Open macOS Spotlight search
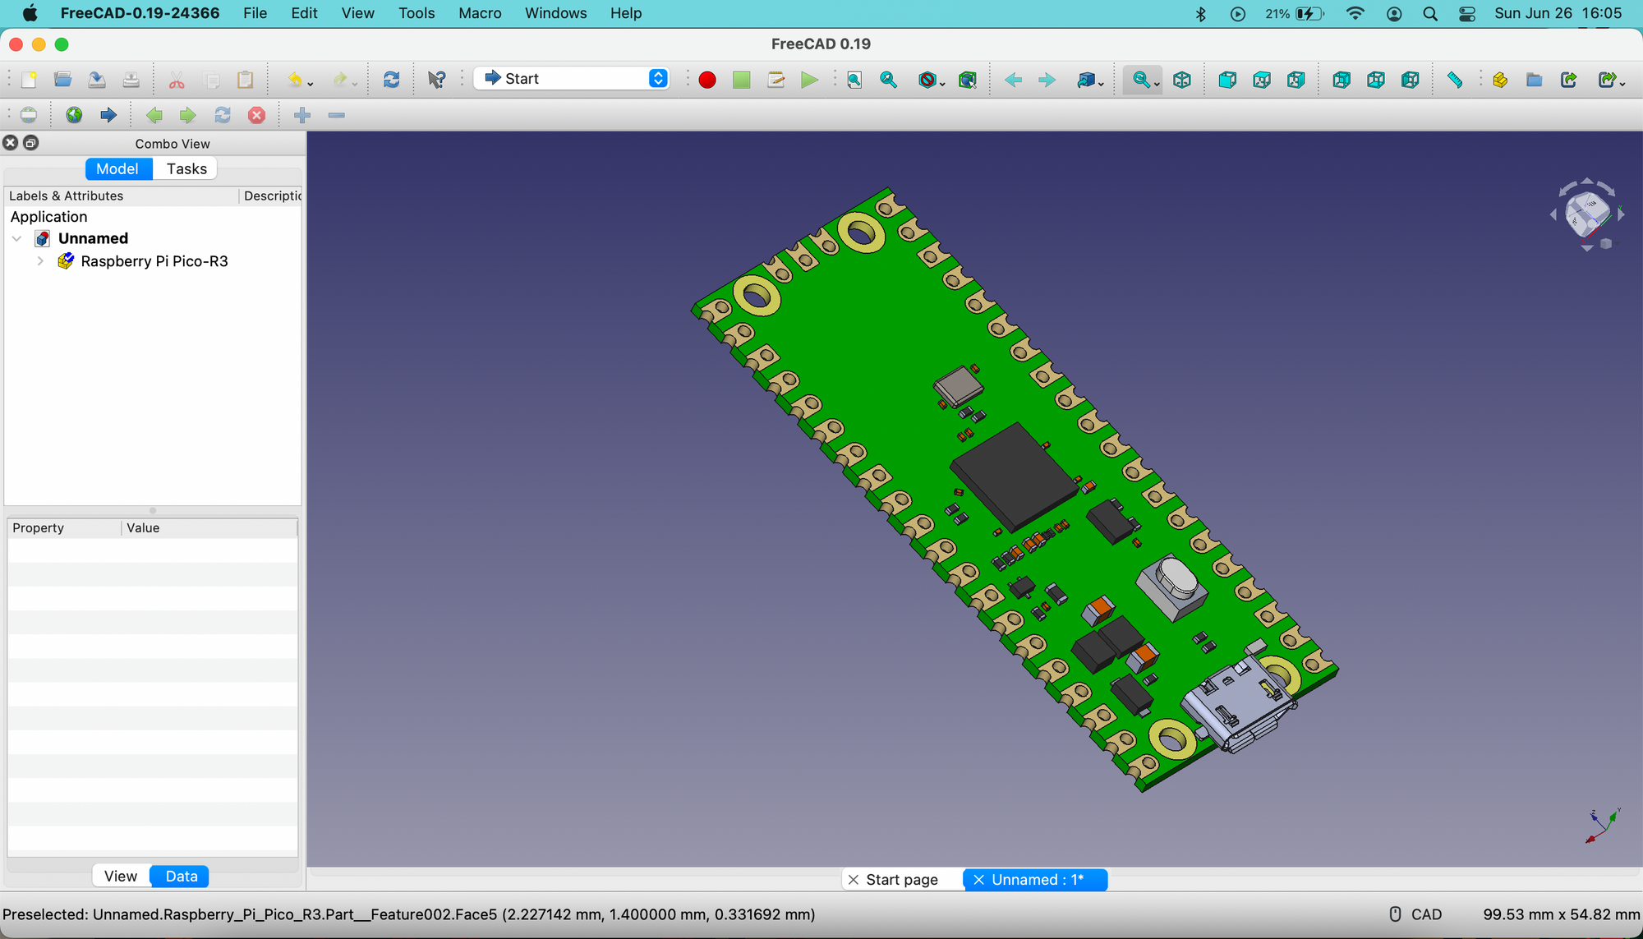1643x939 pixels. [x=1430, y=13]
